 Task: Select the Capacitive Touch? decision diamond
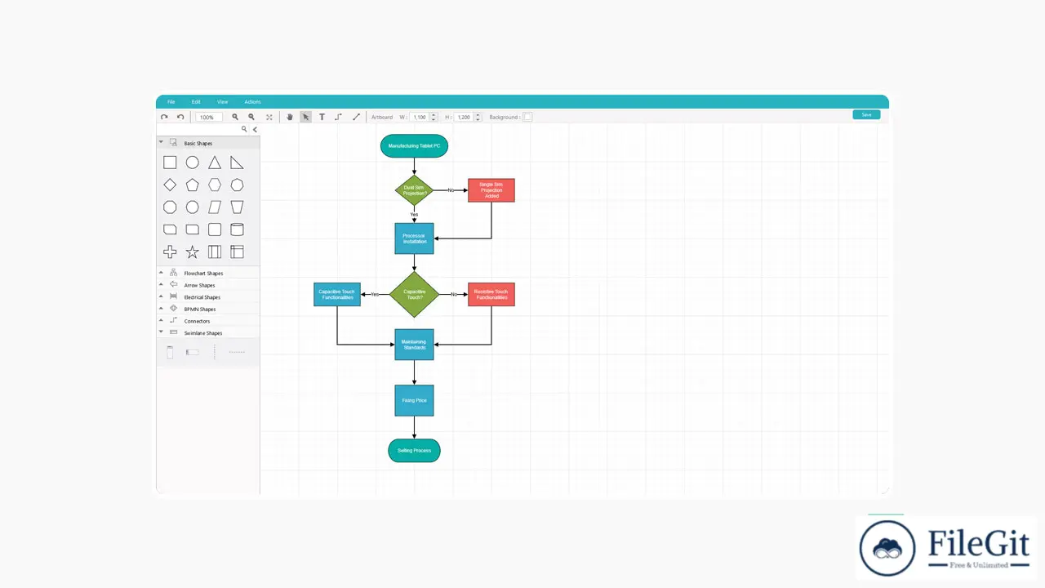coord(414,294)
